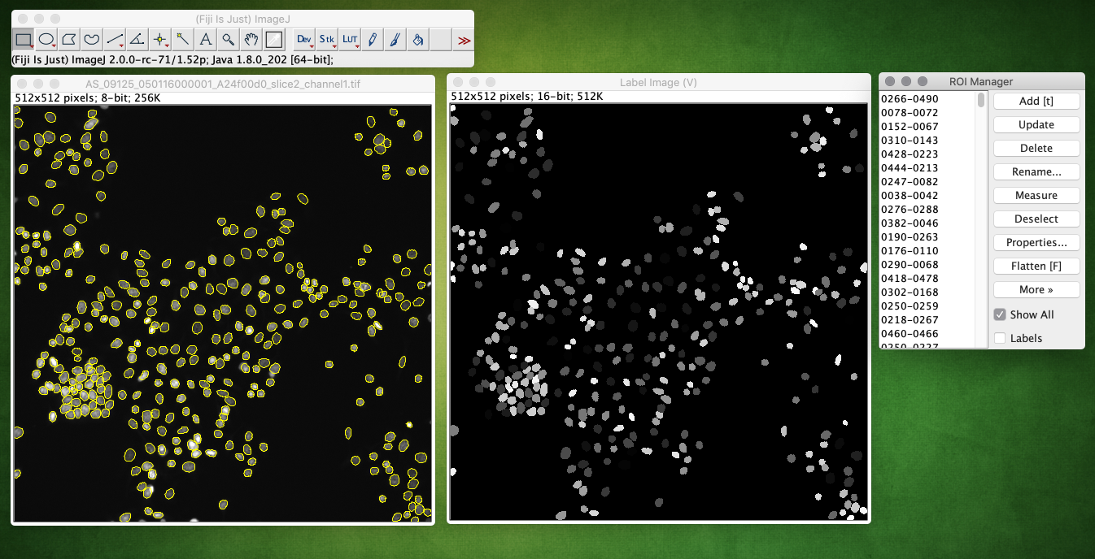Viewport: 1095px width, 559px height.
Task: Select ROI 0176-0110 in the list
Action: coord(928,251)
